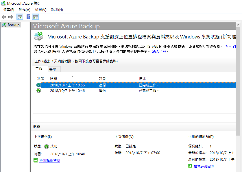
Task: Open the 動作(A) menu
Action: point(25,10)
